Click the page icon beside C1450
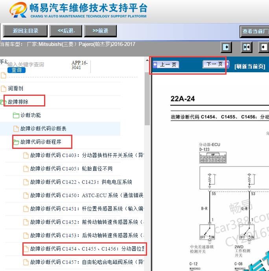Screen dimensions: 269x271 pos(26,196)
